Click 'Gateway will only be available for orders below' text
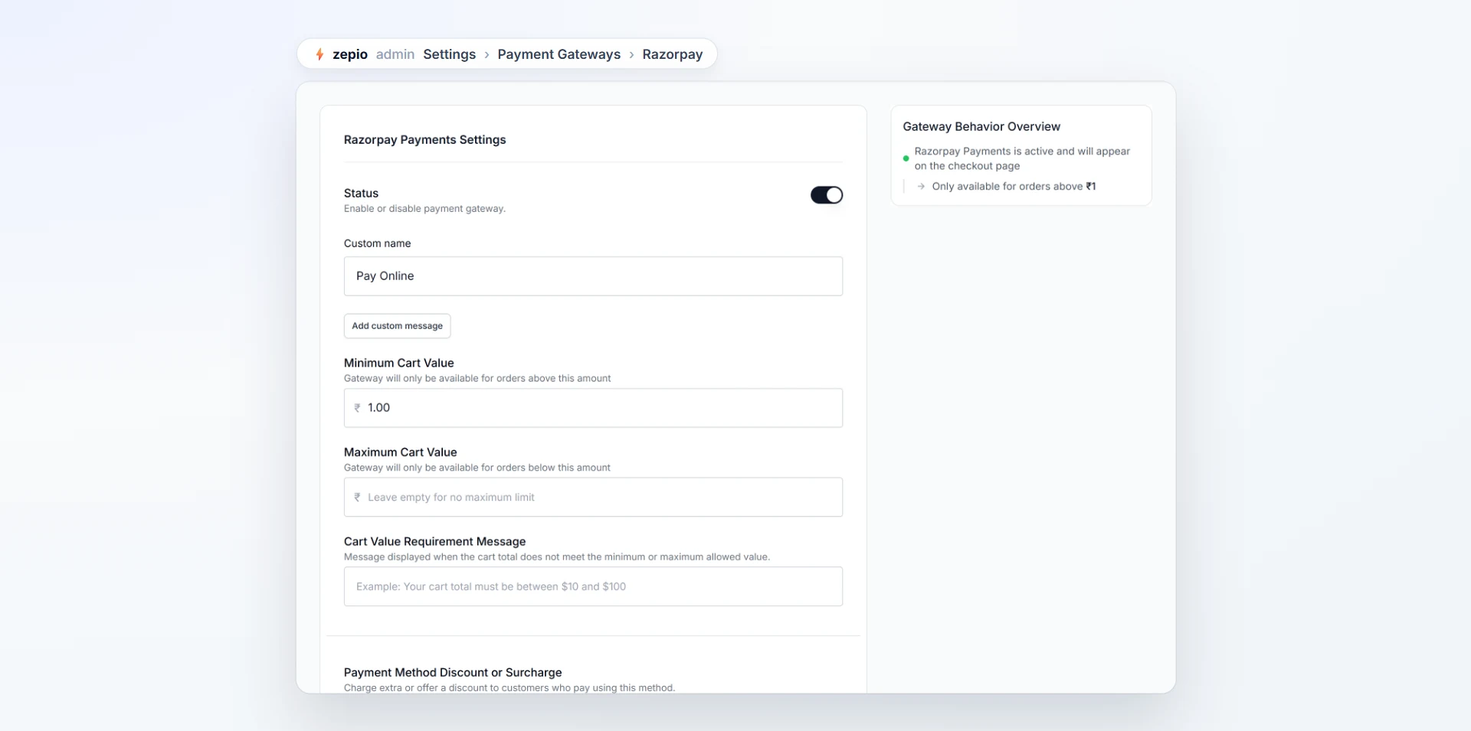1471x731 pixels. tap(477, 468)
